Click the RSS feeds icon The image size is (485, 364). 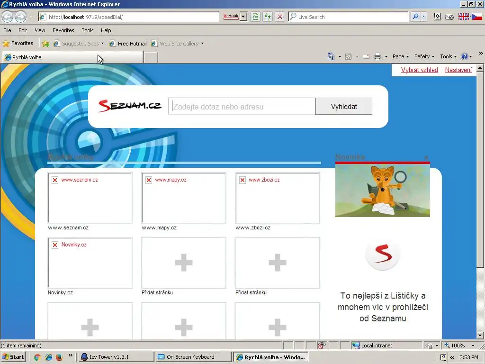pyautogui.click(x=348, y=57)
